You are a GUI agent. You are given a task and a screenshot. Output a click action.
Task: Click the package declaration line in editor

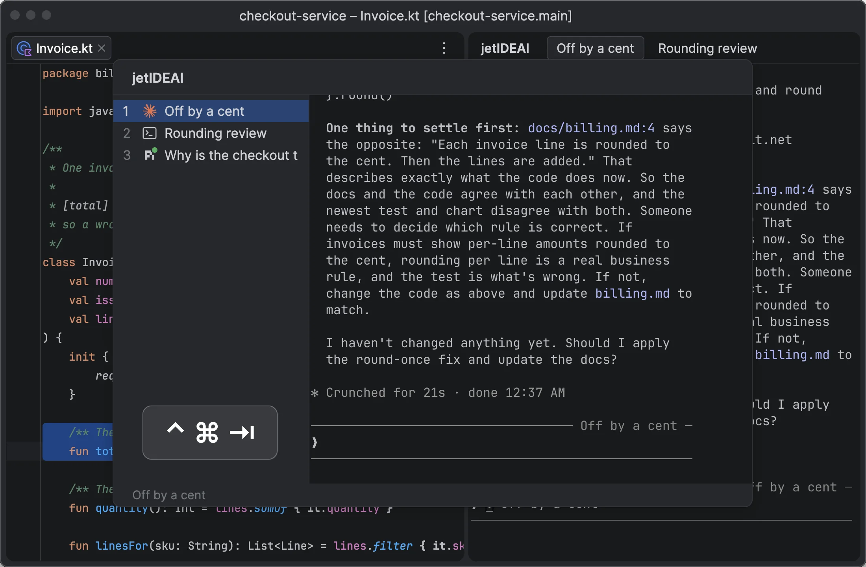[x=78, y=73]
